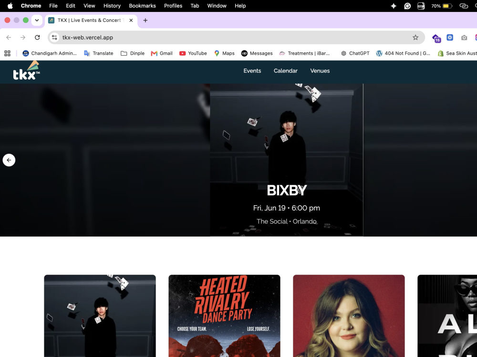Open the Help menu
Screen dimensions: 477x357
click(240, 6)
